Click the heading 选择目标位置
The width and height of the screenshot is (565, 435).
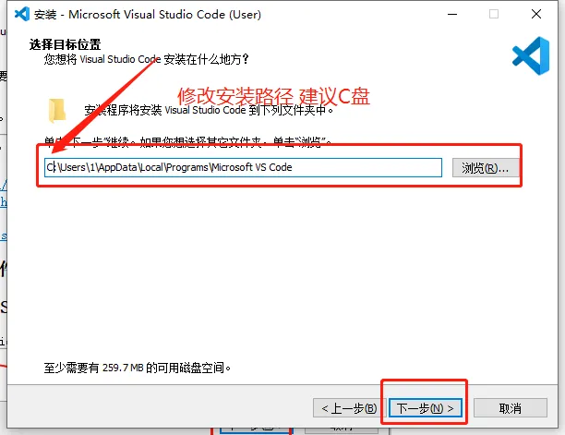66,44
